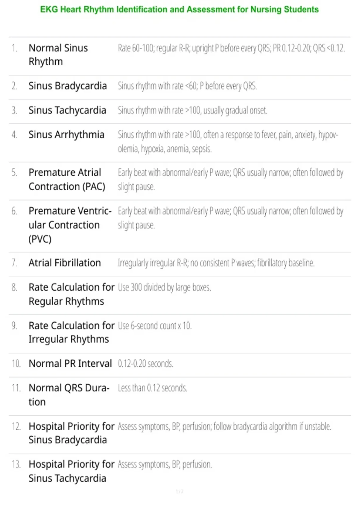Click the 1/2 page number indicator

click(180, 492)
